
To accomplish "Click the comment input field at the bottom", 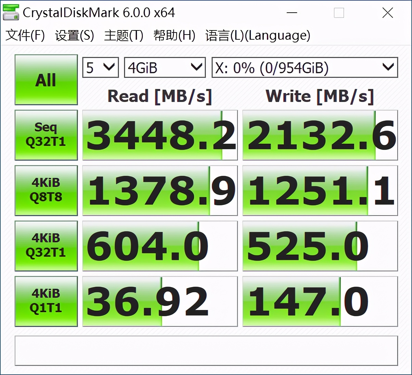I will (x=205, y=351).
